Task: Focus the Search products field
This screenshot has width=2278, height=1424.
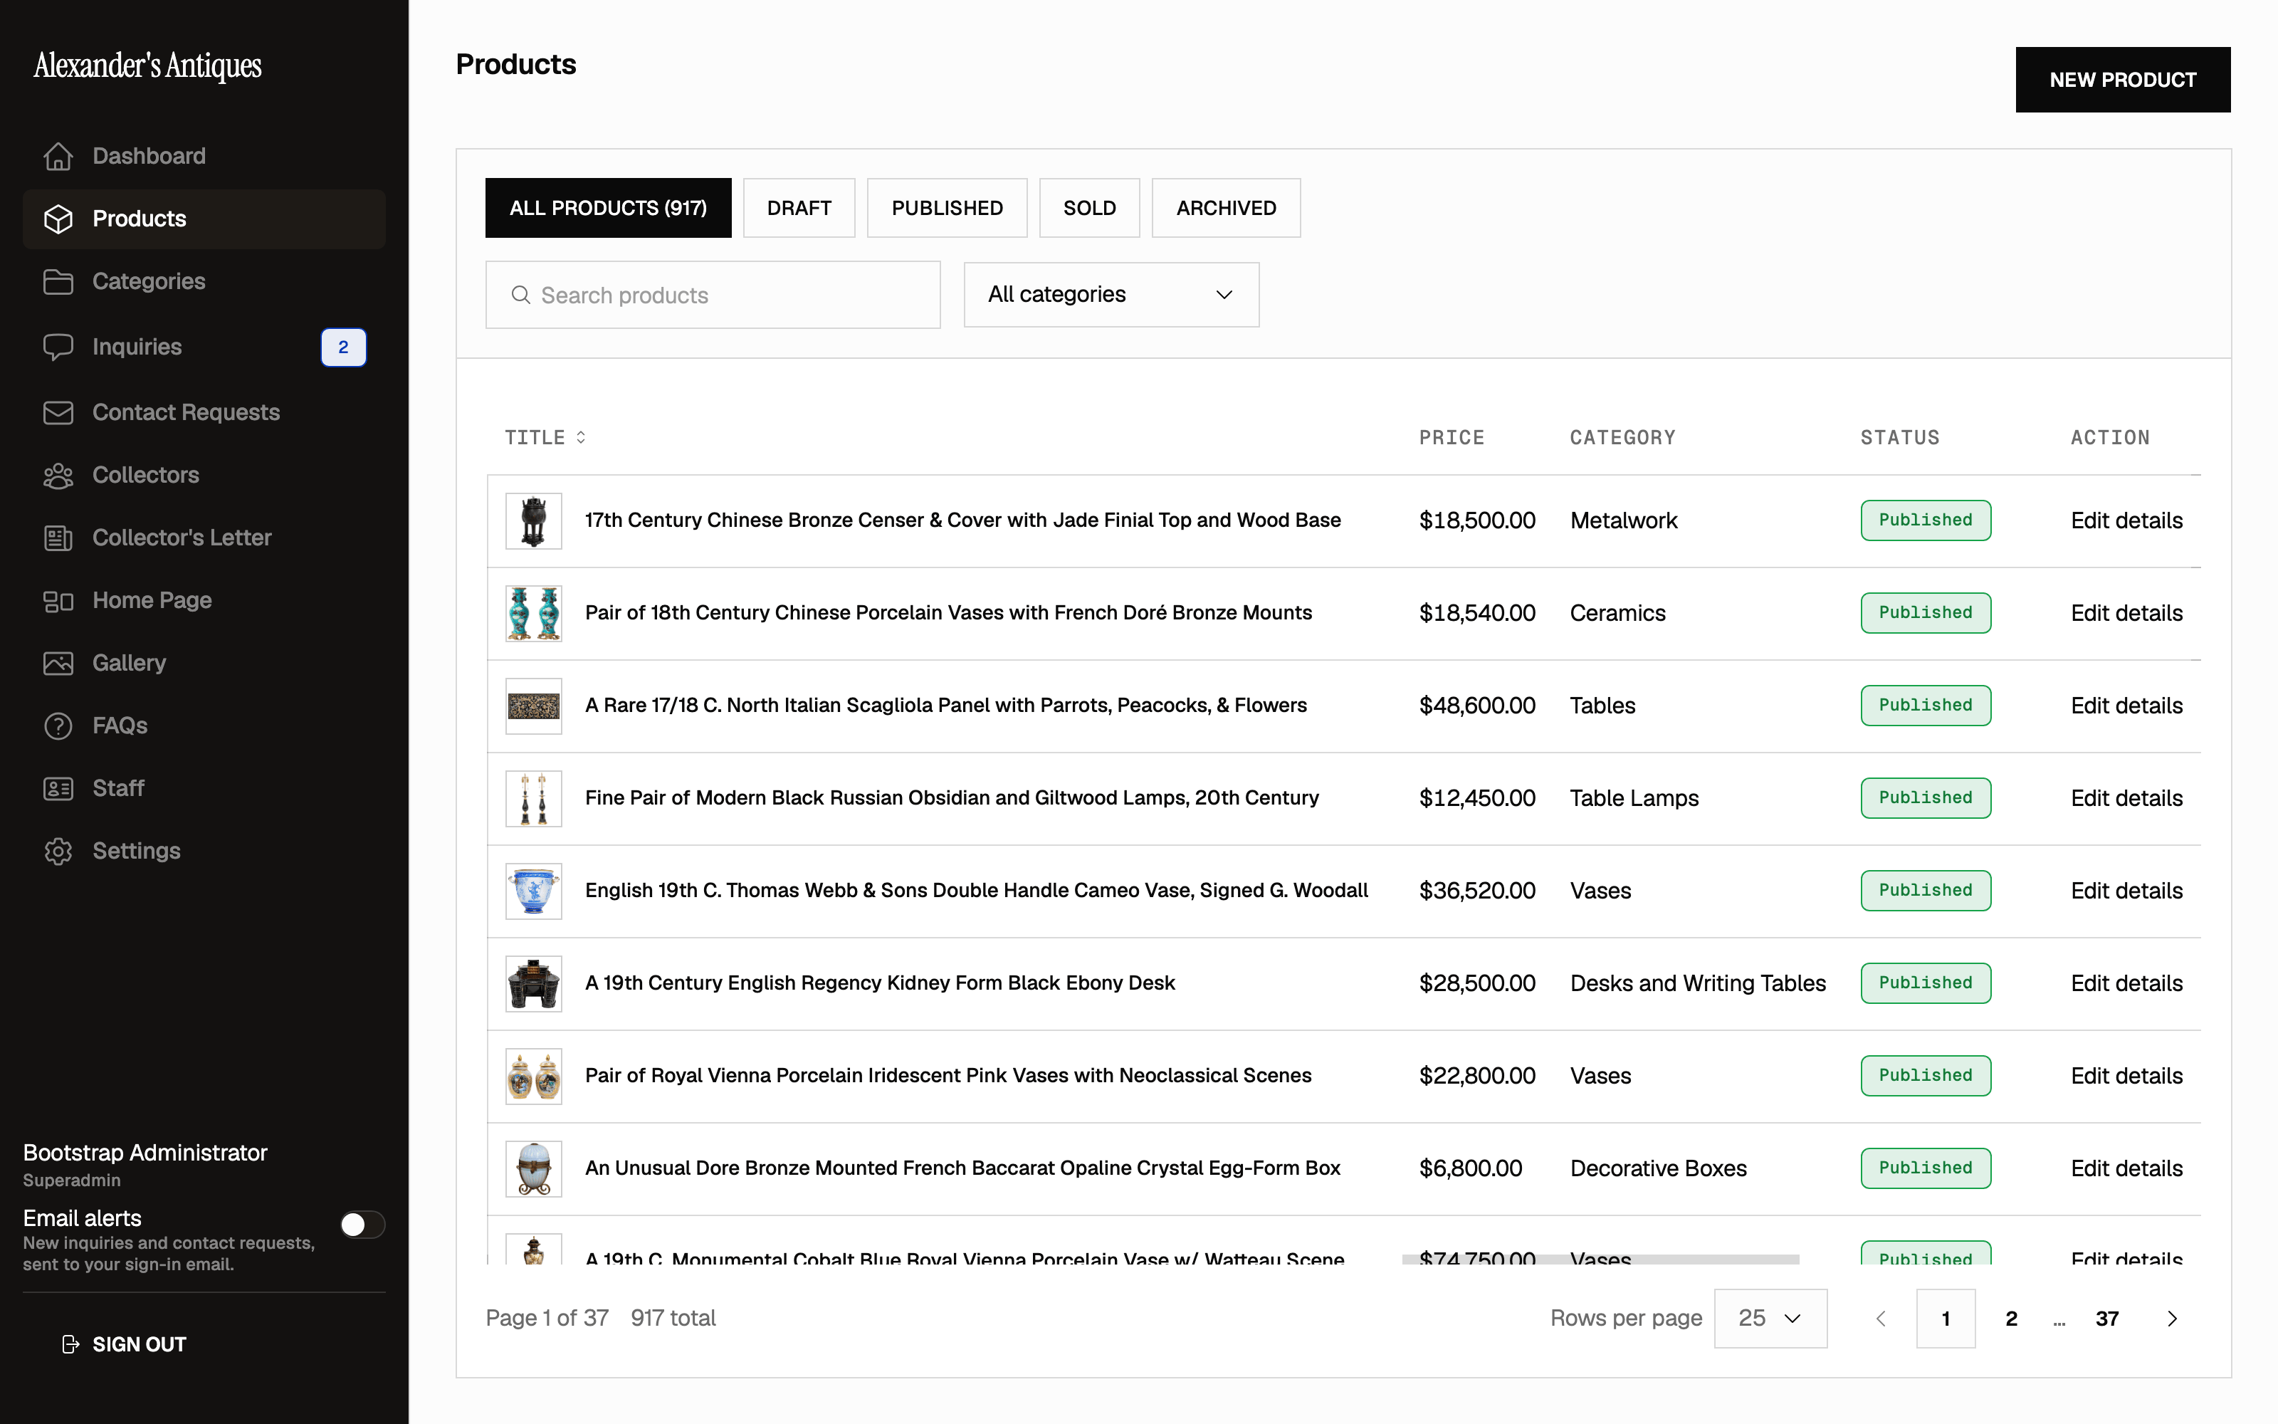Action: pos(713,295)
